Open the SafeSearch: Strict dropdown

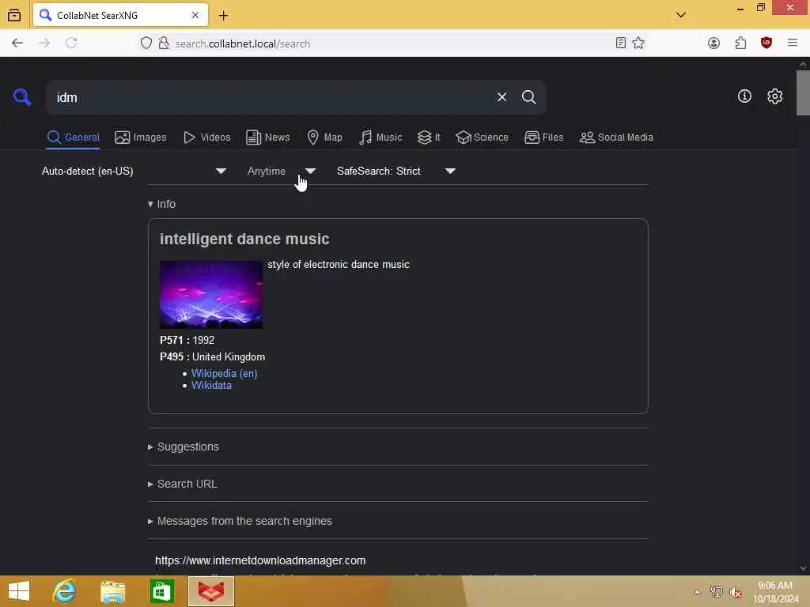[x=396, y=171]
